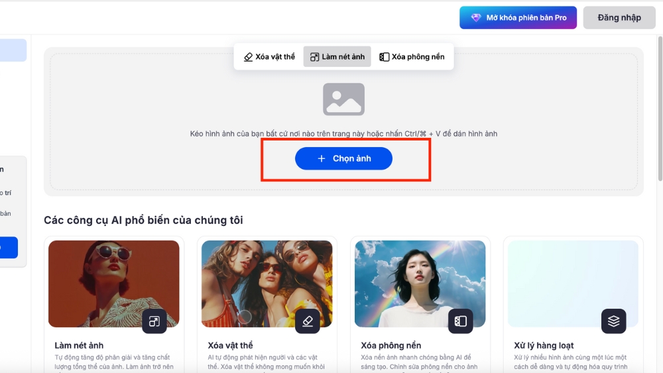The image size is (663, 373).
Task: Click the background icon on the Xóa phông nền card
Action: pyautogui.click(x=461, y=321)
